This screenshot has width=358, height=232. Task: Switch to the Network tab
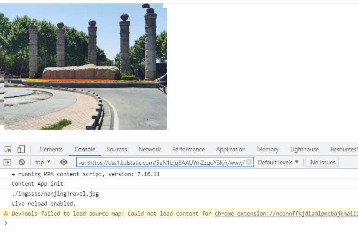click(150, 149)
